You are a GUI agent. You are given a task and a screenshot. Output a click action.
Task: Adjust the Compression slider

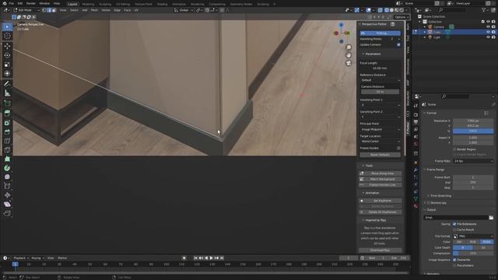[x=473, y=254]
